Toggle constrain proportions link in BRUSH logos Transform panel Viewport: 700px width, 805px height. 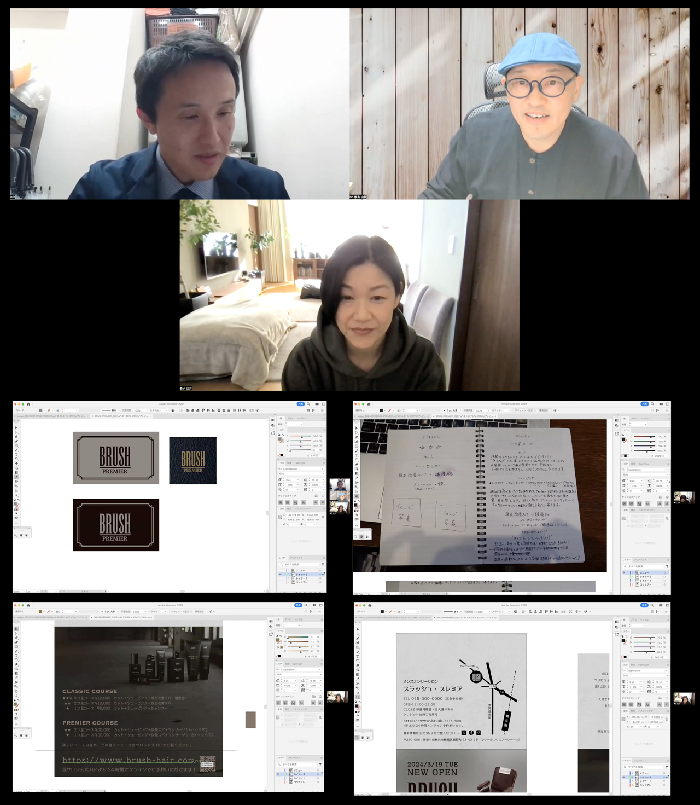click(x=323, y=517)
